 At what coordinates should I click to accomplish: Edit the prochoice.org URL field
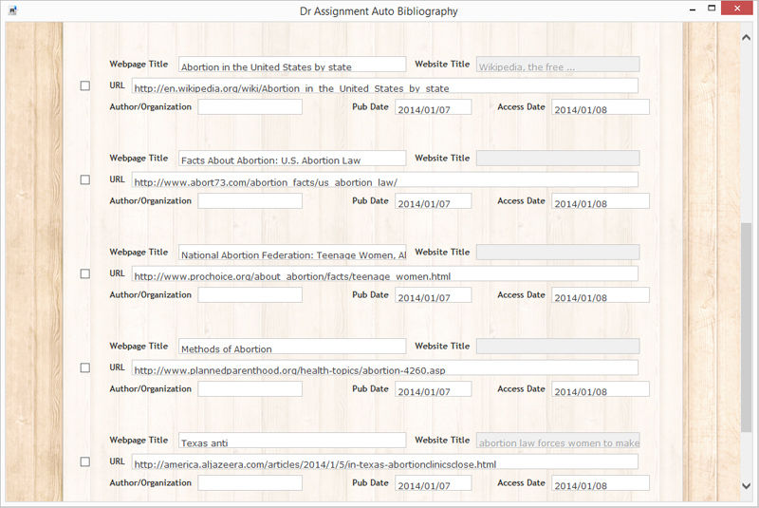[385, 273]
